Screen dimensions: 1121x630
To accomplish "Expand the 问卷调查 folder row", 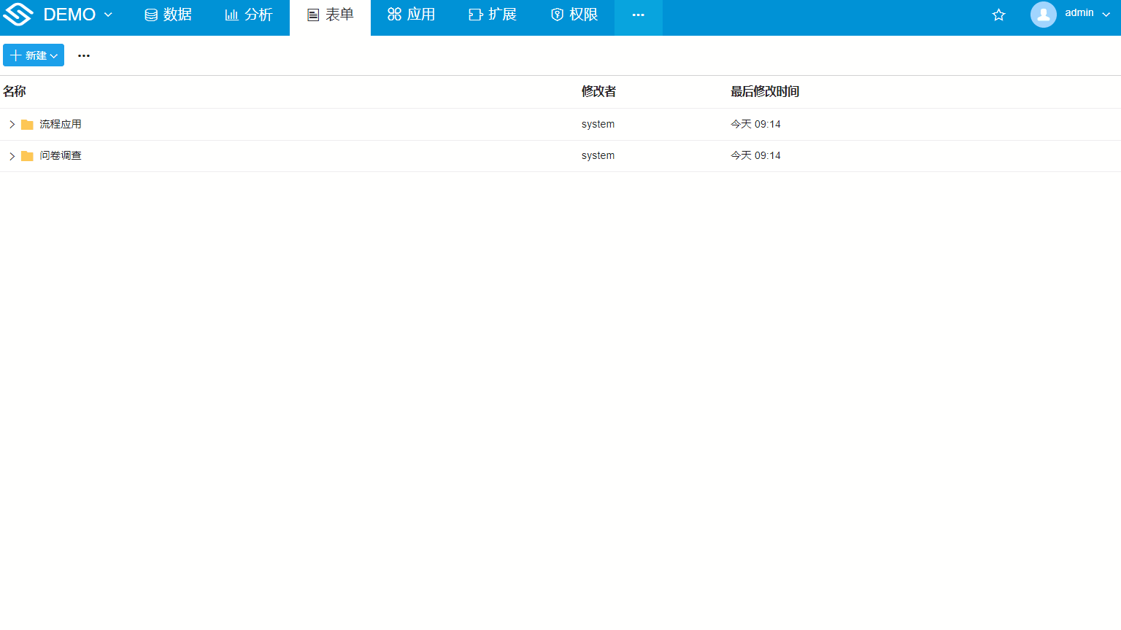I will (x=12, y=155).
